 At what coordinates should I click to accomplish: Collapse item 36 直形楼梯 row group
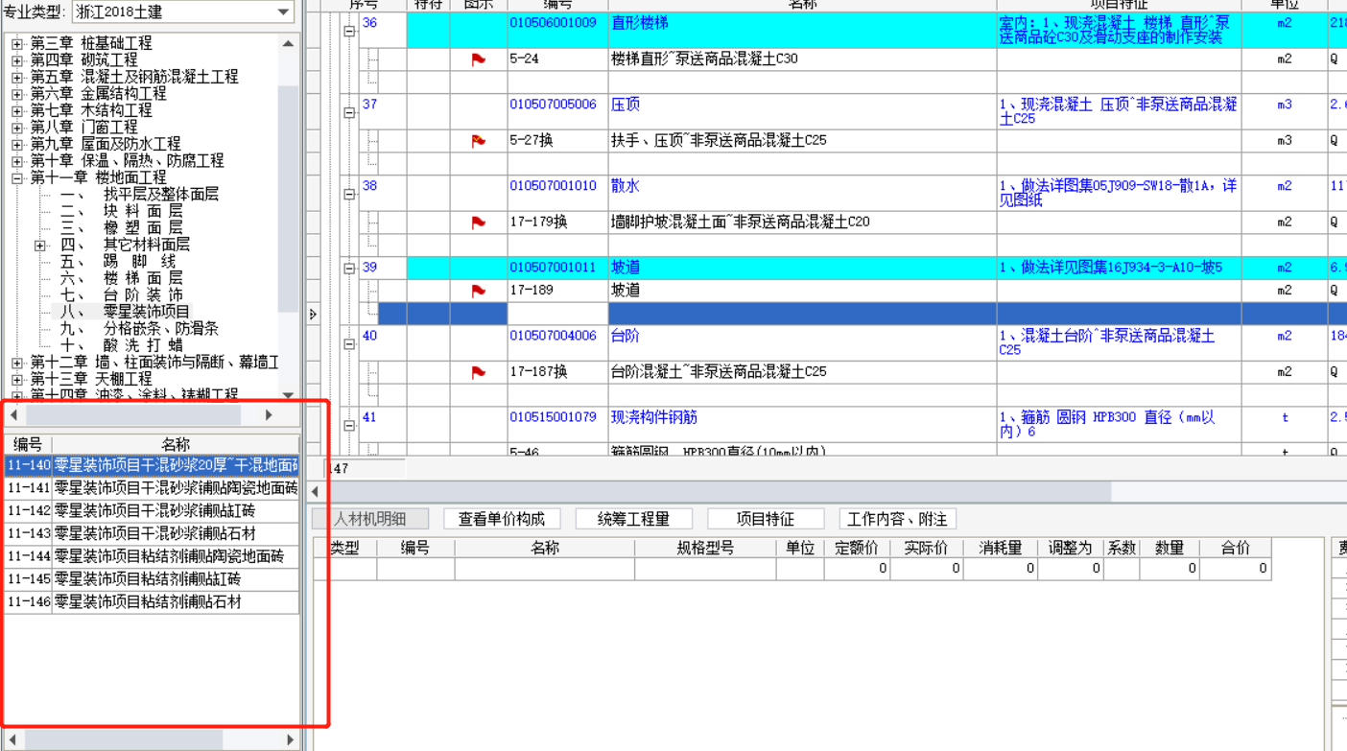(349, 31)
